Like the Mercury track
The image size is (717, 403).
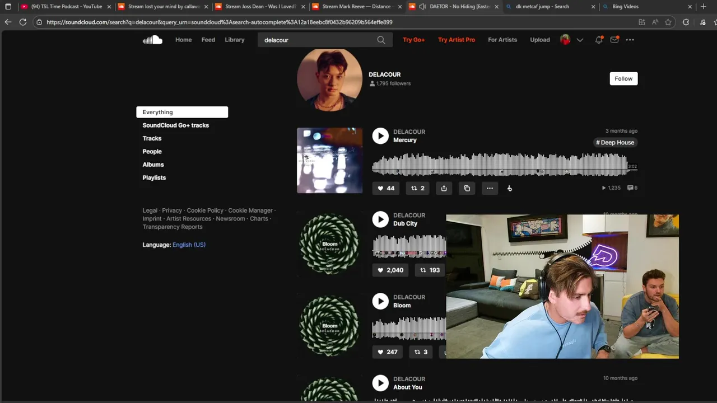(x=386, y=188)
